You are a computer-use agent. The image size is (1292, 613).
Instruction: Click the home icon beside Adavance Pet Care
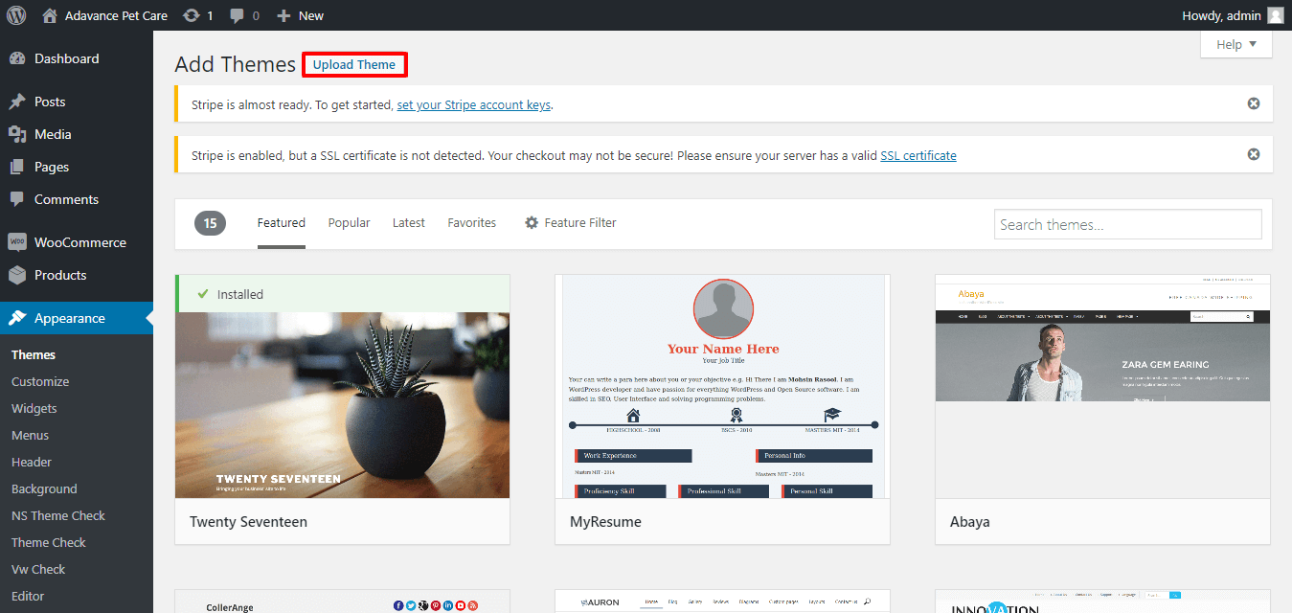tap(50, 15)
